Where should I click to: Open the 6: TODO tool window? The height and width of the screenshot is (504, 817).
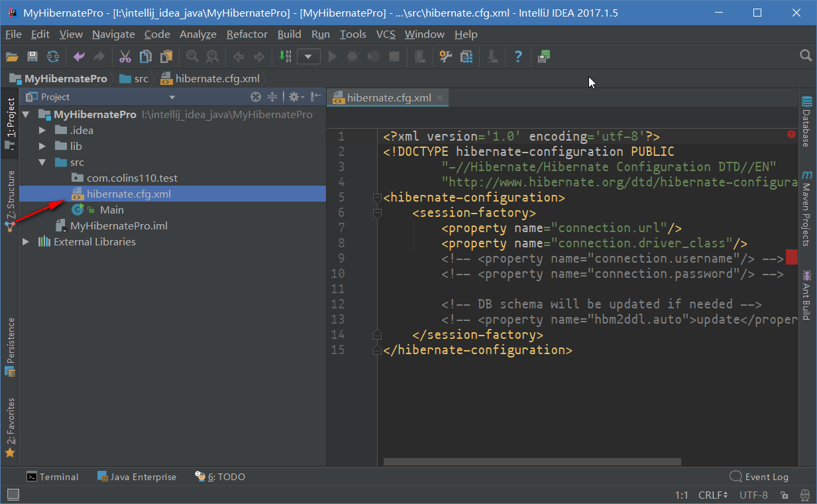tap(220, 476)
